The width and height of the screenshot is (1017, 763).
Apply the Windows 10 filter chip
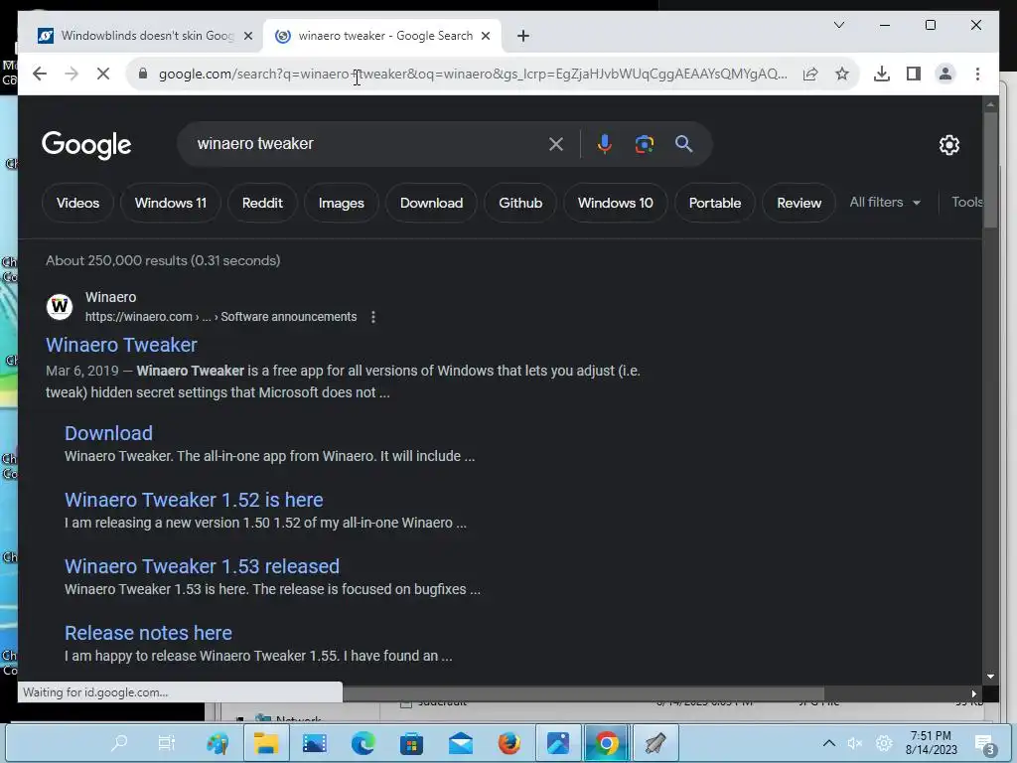tap(616, 203)
